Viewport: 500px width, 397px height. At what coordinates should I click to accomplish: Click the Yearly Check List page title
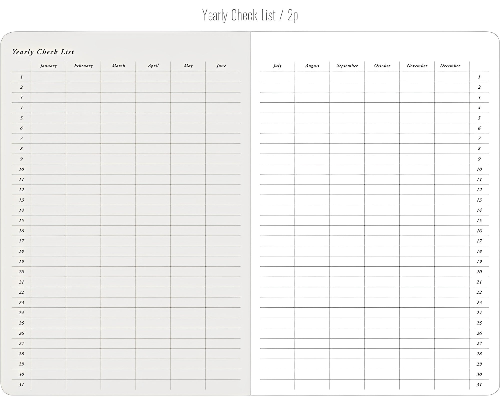pos(43,52)
